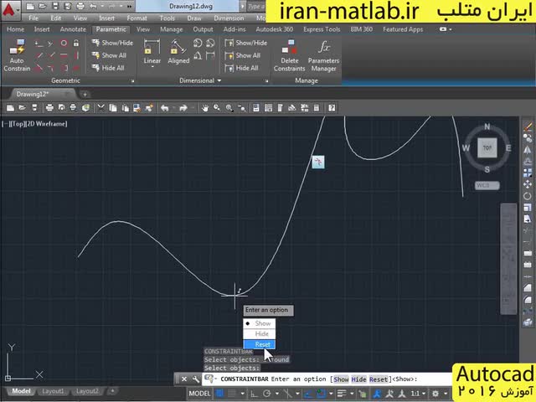
Task: Toggle object snap in the status bar
Action: [x=321, y=394]
